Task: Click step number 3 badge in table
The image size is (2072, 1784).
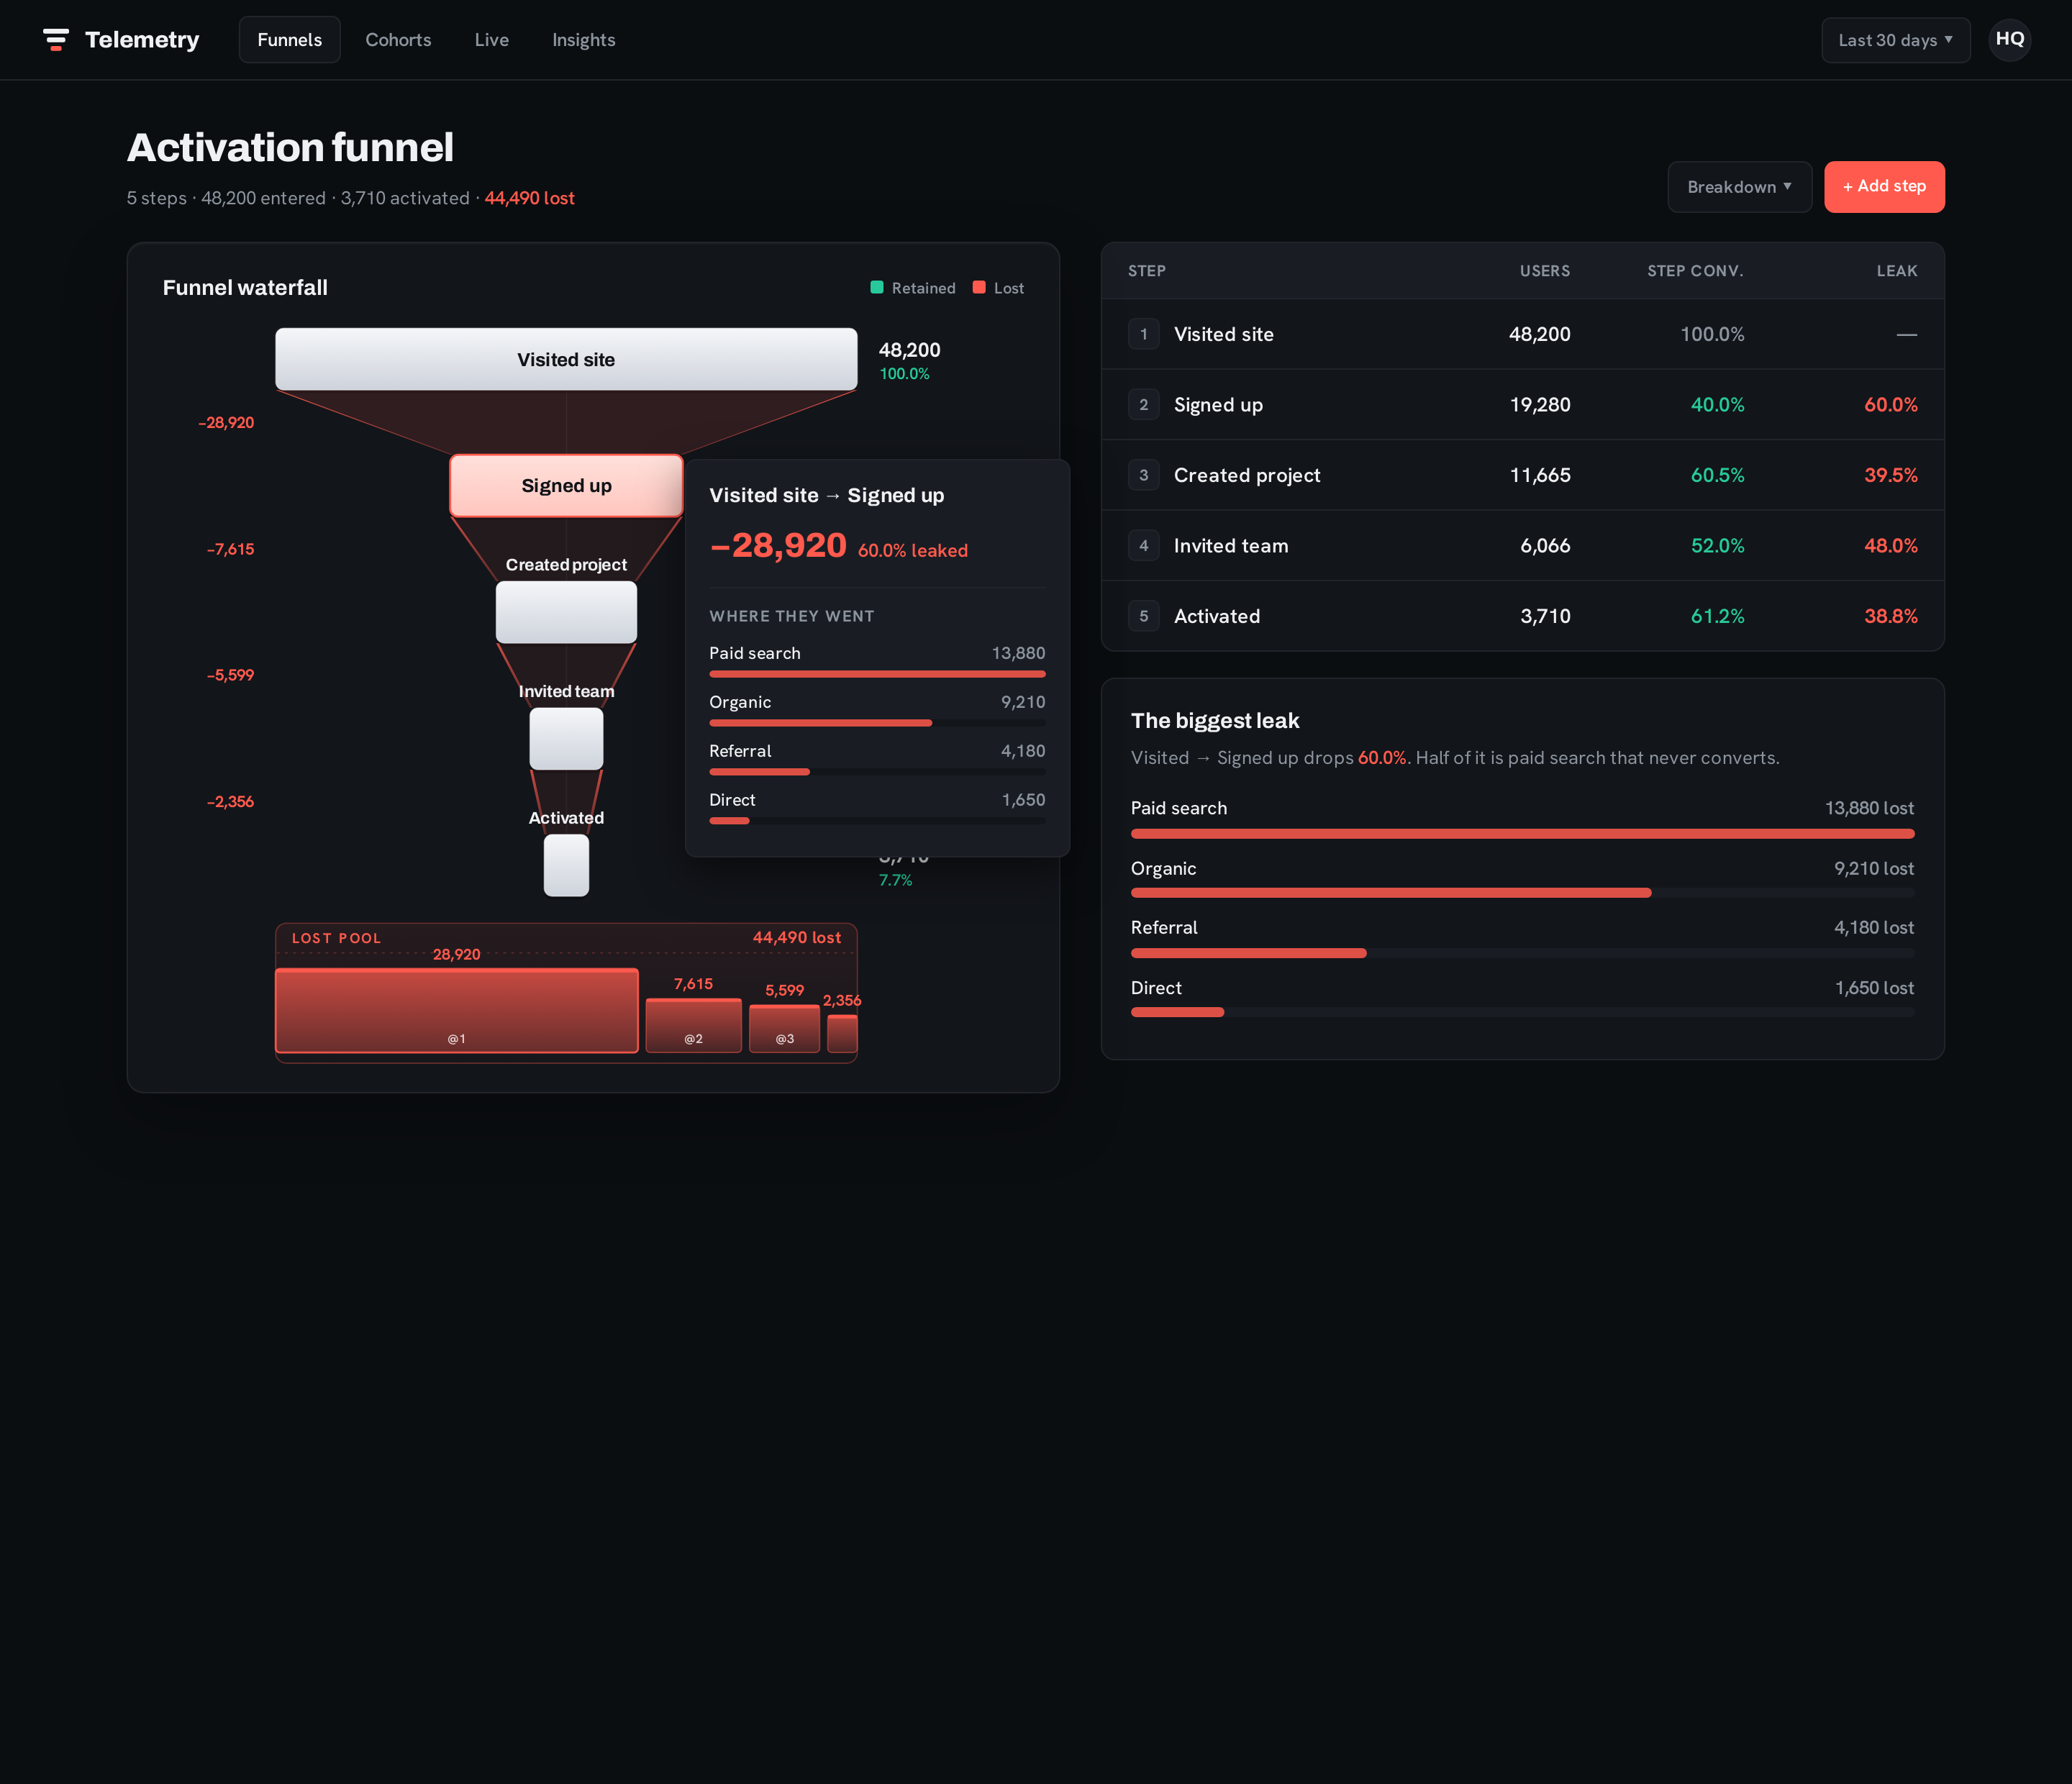Action: point(1144,475)
